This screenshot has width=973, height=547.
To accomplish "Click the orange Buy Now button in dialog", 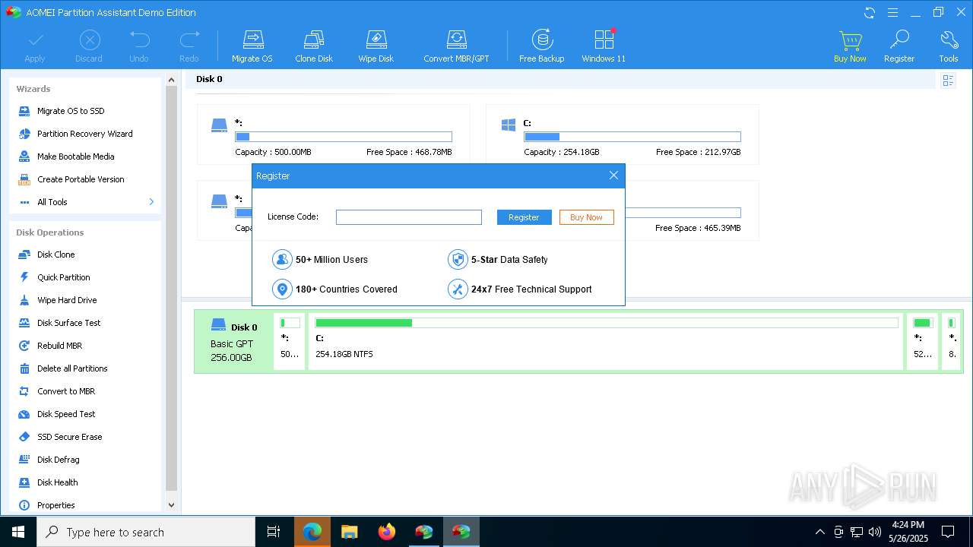I will [586, 217].
